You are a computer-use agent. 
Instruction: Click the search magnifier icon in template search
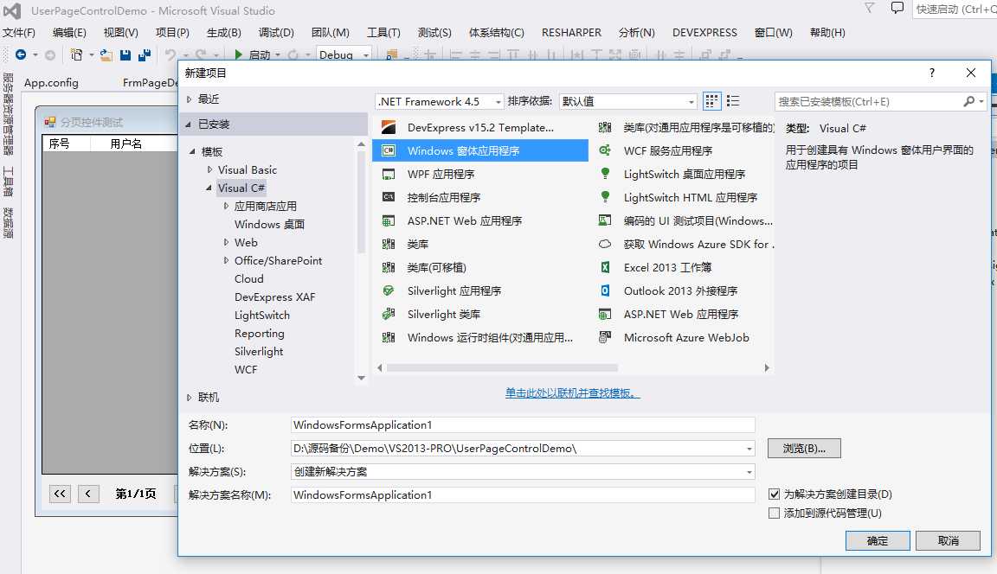(969, 102)
